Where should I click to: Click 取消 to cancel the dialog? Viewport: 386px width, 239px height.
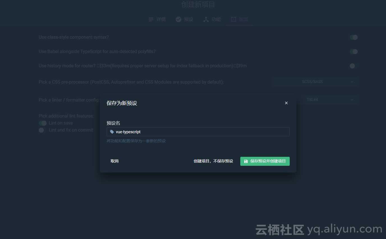[115, 161]
